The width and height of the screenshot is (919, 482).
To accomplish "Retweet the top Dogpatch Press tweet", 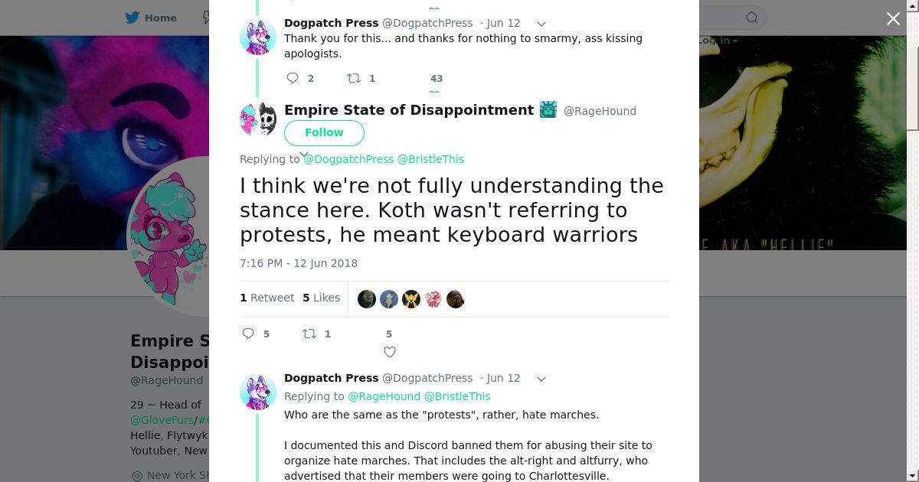I will tap(354, 78).
